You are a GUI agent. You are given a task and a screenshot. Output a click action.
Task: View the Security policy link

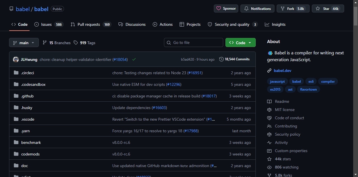point(284,134)
